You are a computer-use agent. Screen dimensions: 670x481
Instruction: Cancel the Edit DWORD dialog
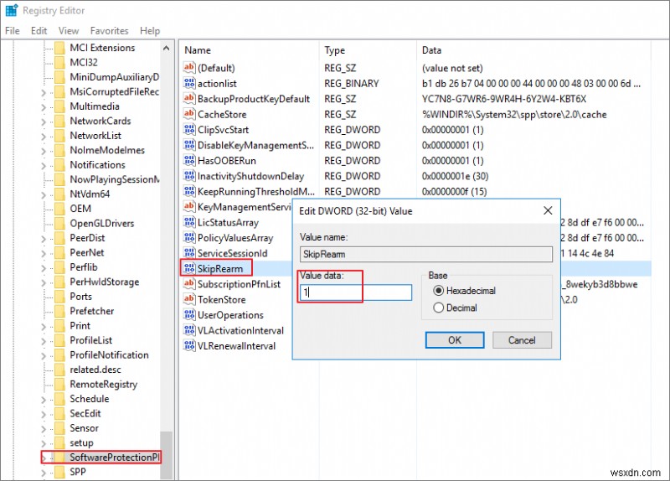(522, 340)
